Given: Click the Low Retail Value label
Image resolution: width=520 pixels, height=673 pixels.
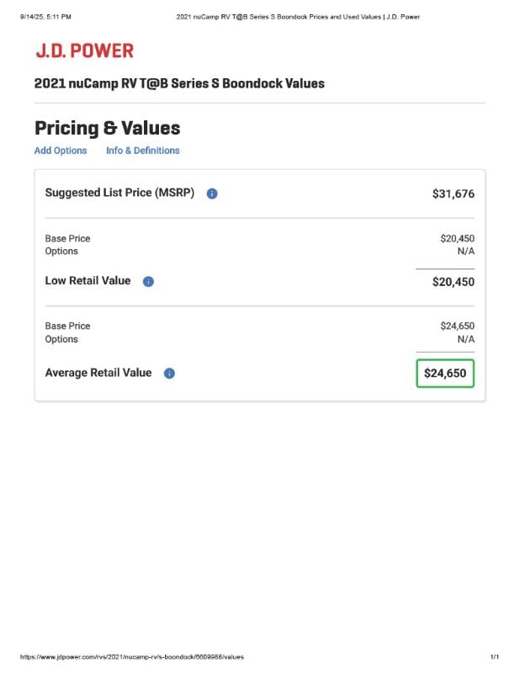Looking at the screenshot, I should tap(88, 281).
